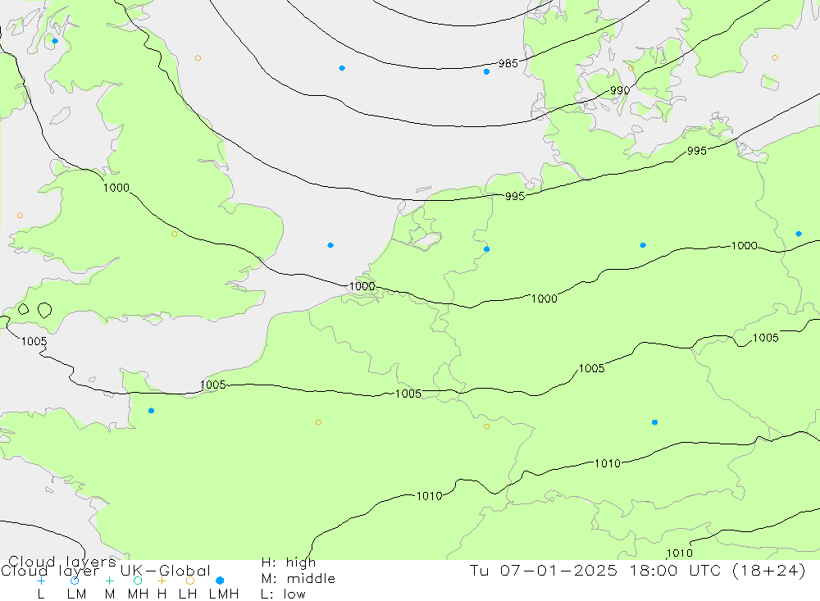Click the 'UK-Global' model name
This screenshot has width=820, height=601.
(166, 571)
